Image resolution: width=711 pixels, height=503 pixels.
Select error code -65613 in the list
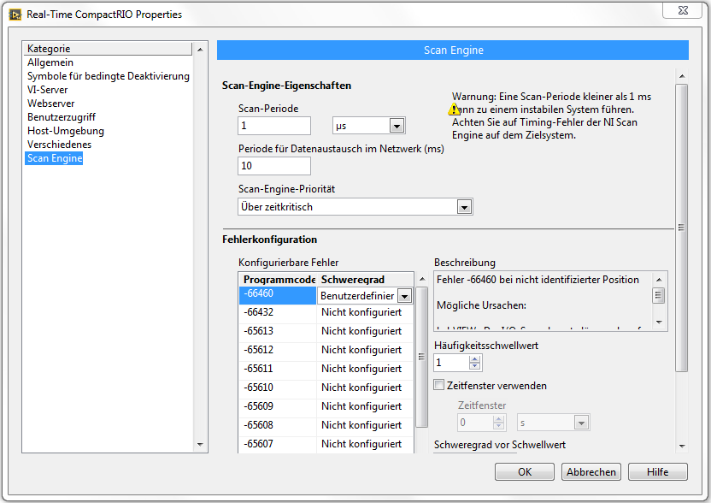pyautogui.click(x=277, y=331)
